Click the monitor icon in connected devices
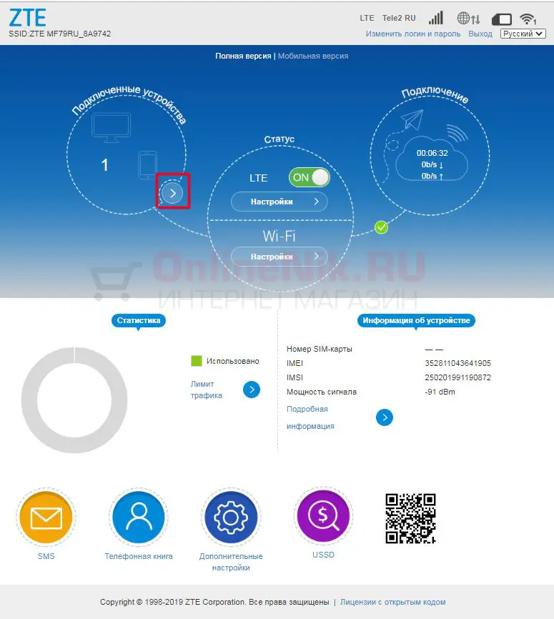 tap(111, 127)
